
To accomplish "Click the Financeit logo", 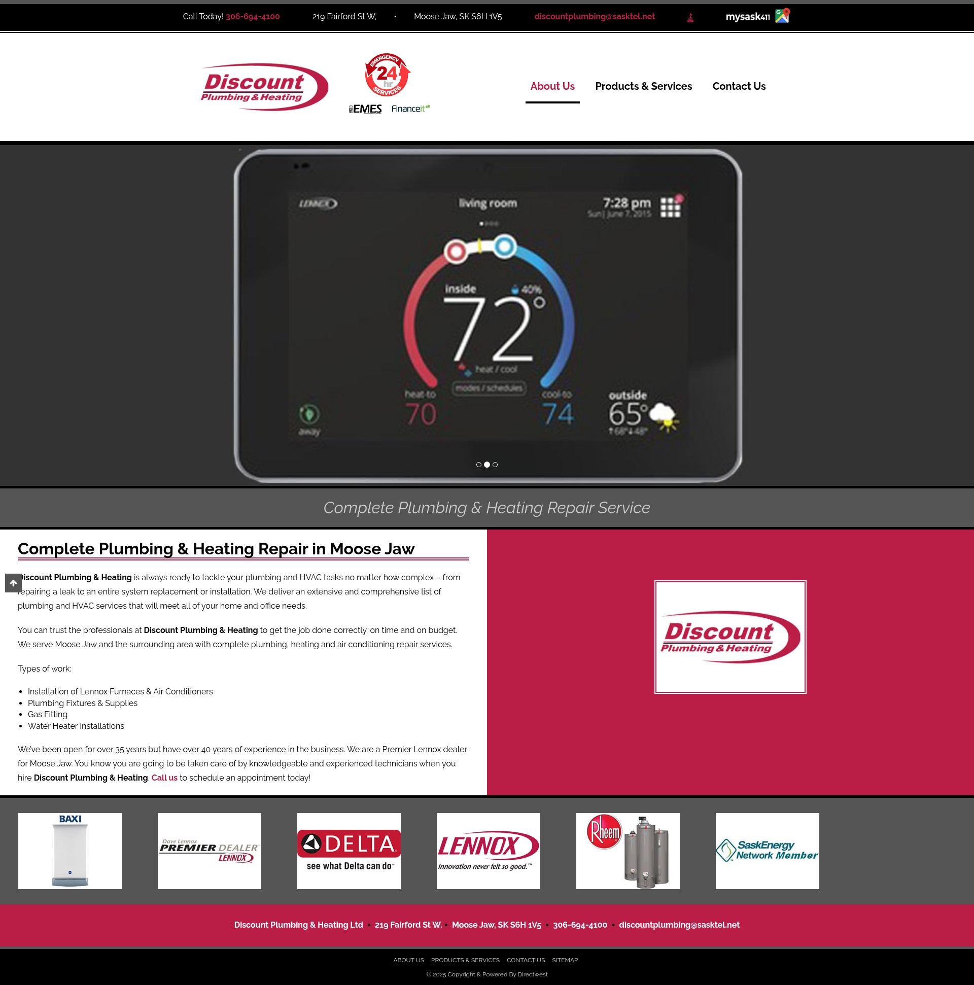I will [410, 109].
